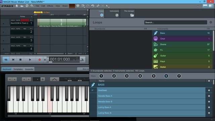Create a new project with the blank page icon
This screenshot has height=121, width=215.
(x=17, y=6)
